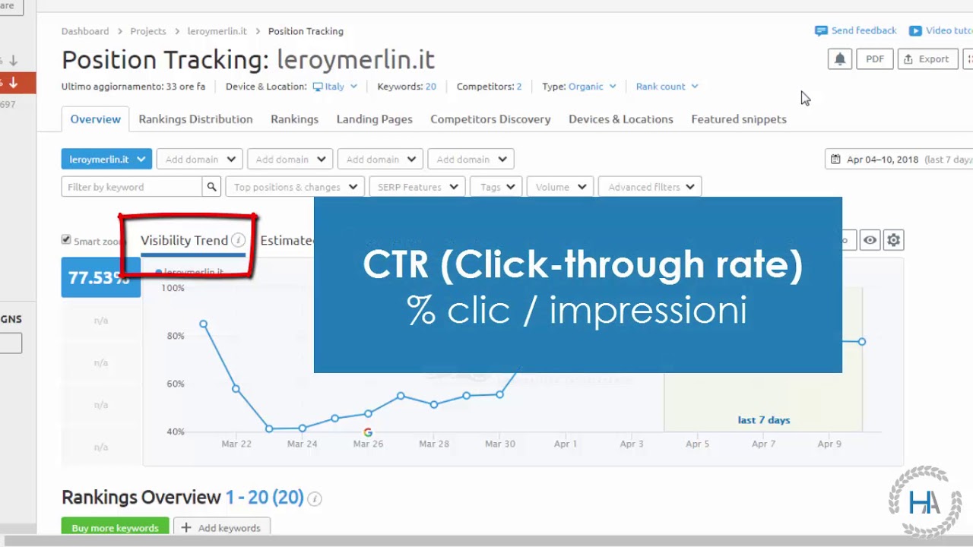Select the Overview tab
This screenshot has width=973, height=547.
tap(95, 119)
